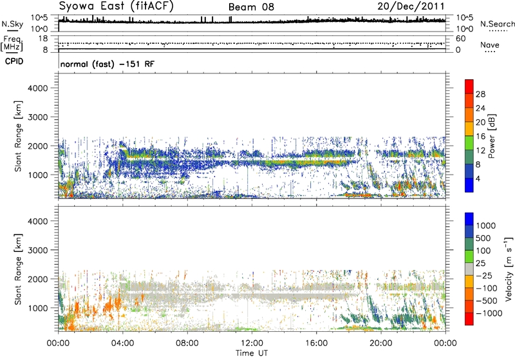Screen dimensions: 515x357
Task: Pick the gray segment of the velocity colorbar
Action: (x=469, y=269)
